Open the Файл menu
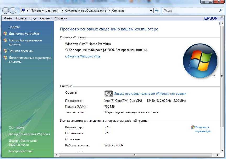Image resolution: width=226 pixels, height=159 pixels. point(8,18)
